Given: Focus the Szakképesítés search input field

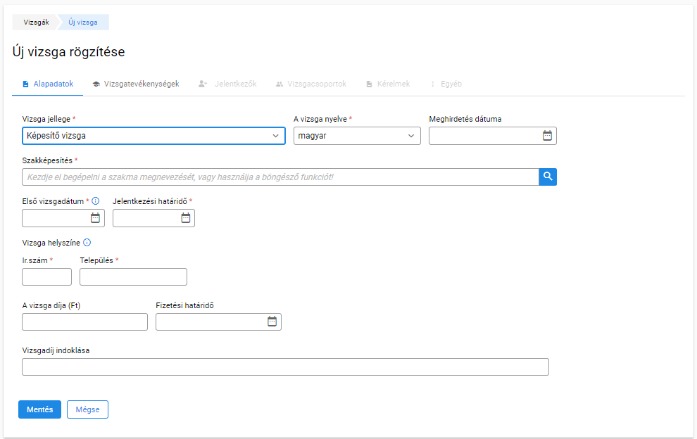Looking at the screenshot, I should coord(280,177).
